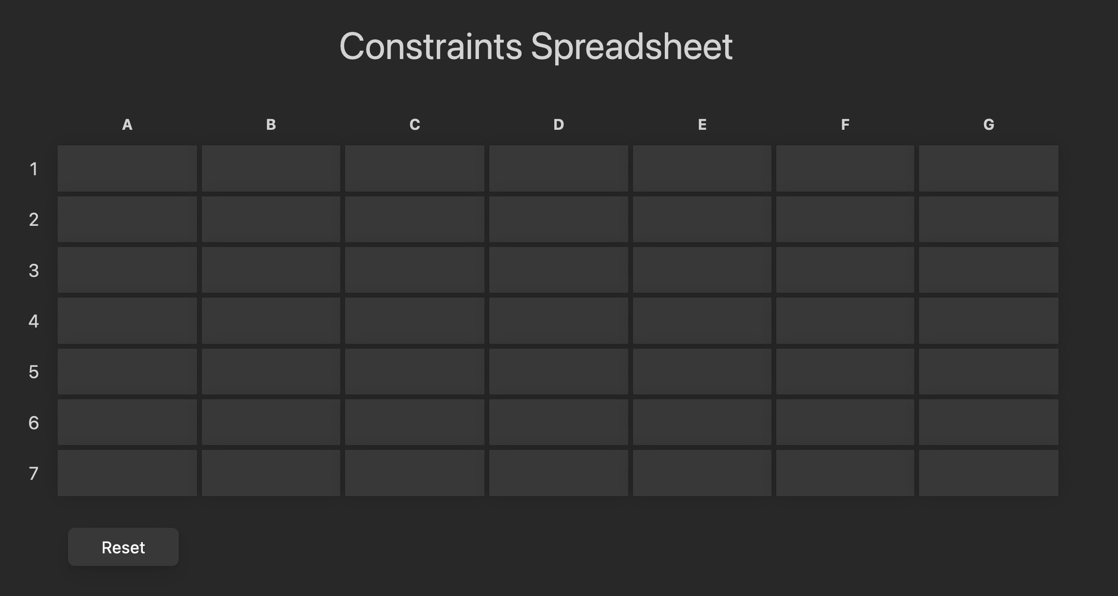Viewport: 1118px width, 596px height.
Task: Select cell A7 in the bottom row
Action: 127,473
